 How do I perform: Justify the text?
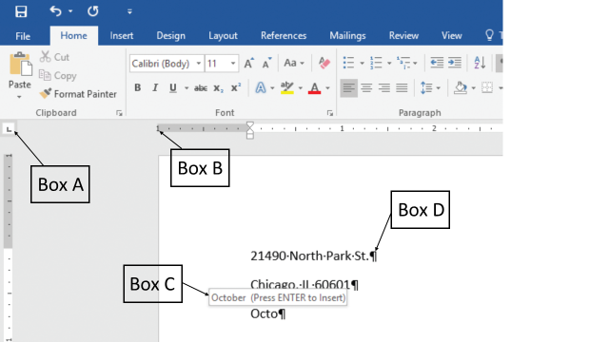(x=402, y=88)
